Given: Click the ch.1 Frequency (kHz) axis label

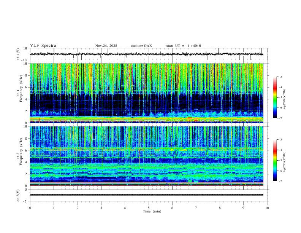Looking at the screenshot, I should (20, 88).
